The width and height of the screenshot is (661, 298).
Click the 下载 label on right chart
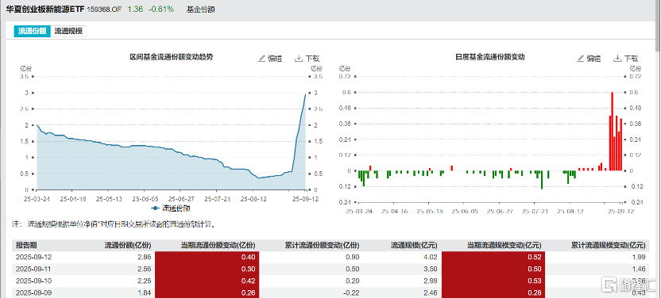[632, 59]
